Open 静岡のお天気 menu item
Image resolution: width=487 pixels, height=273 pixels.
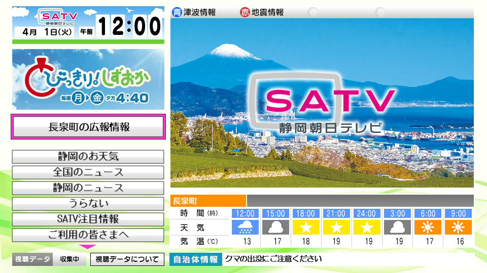(88, 157)
